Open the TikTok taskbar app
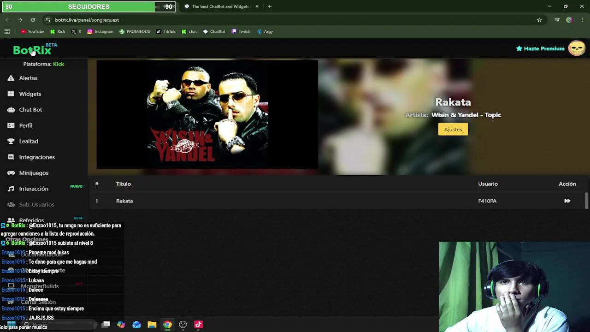 point(198,325)
